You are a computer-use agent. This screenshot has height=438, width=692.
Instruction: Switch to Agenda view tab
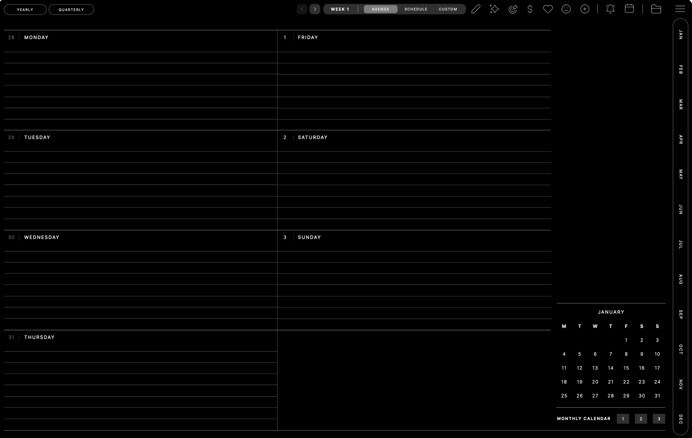tap(380, 9)
